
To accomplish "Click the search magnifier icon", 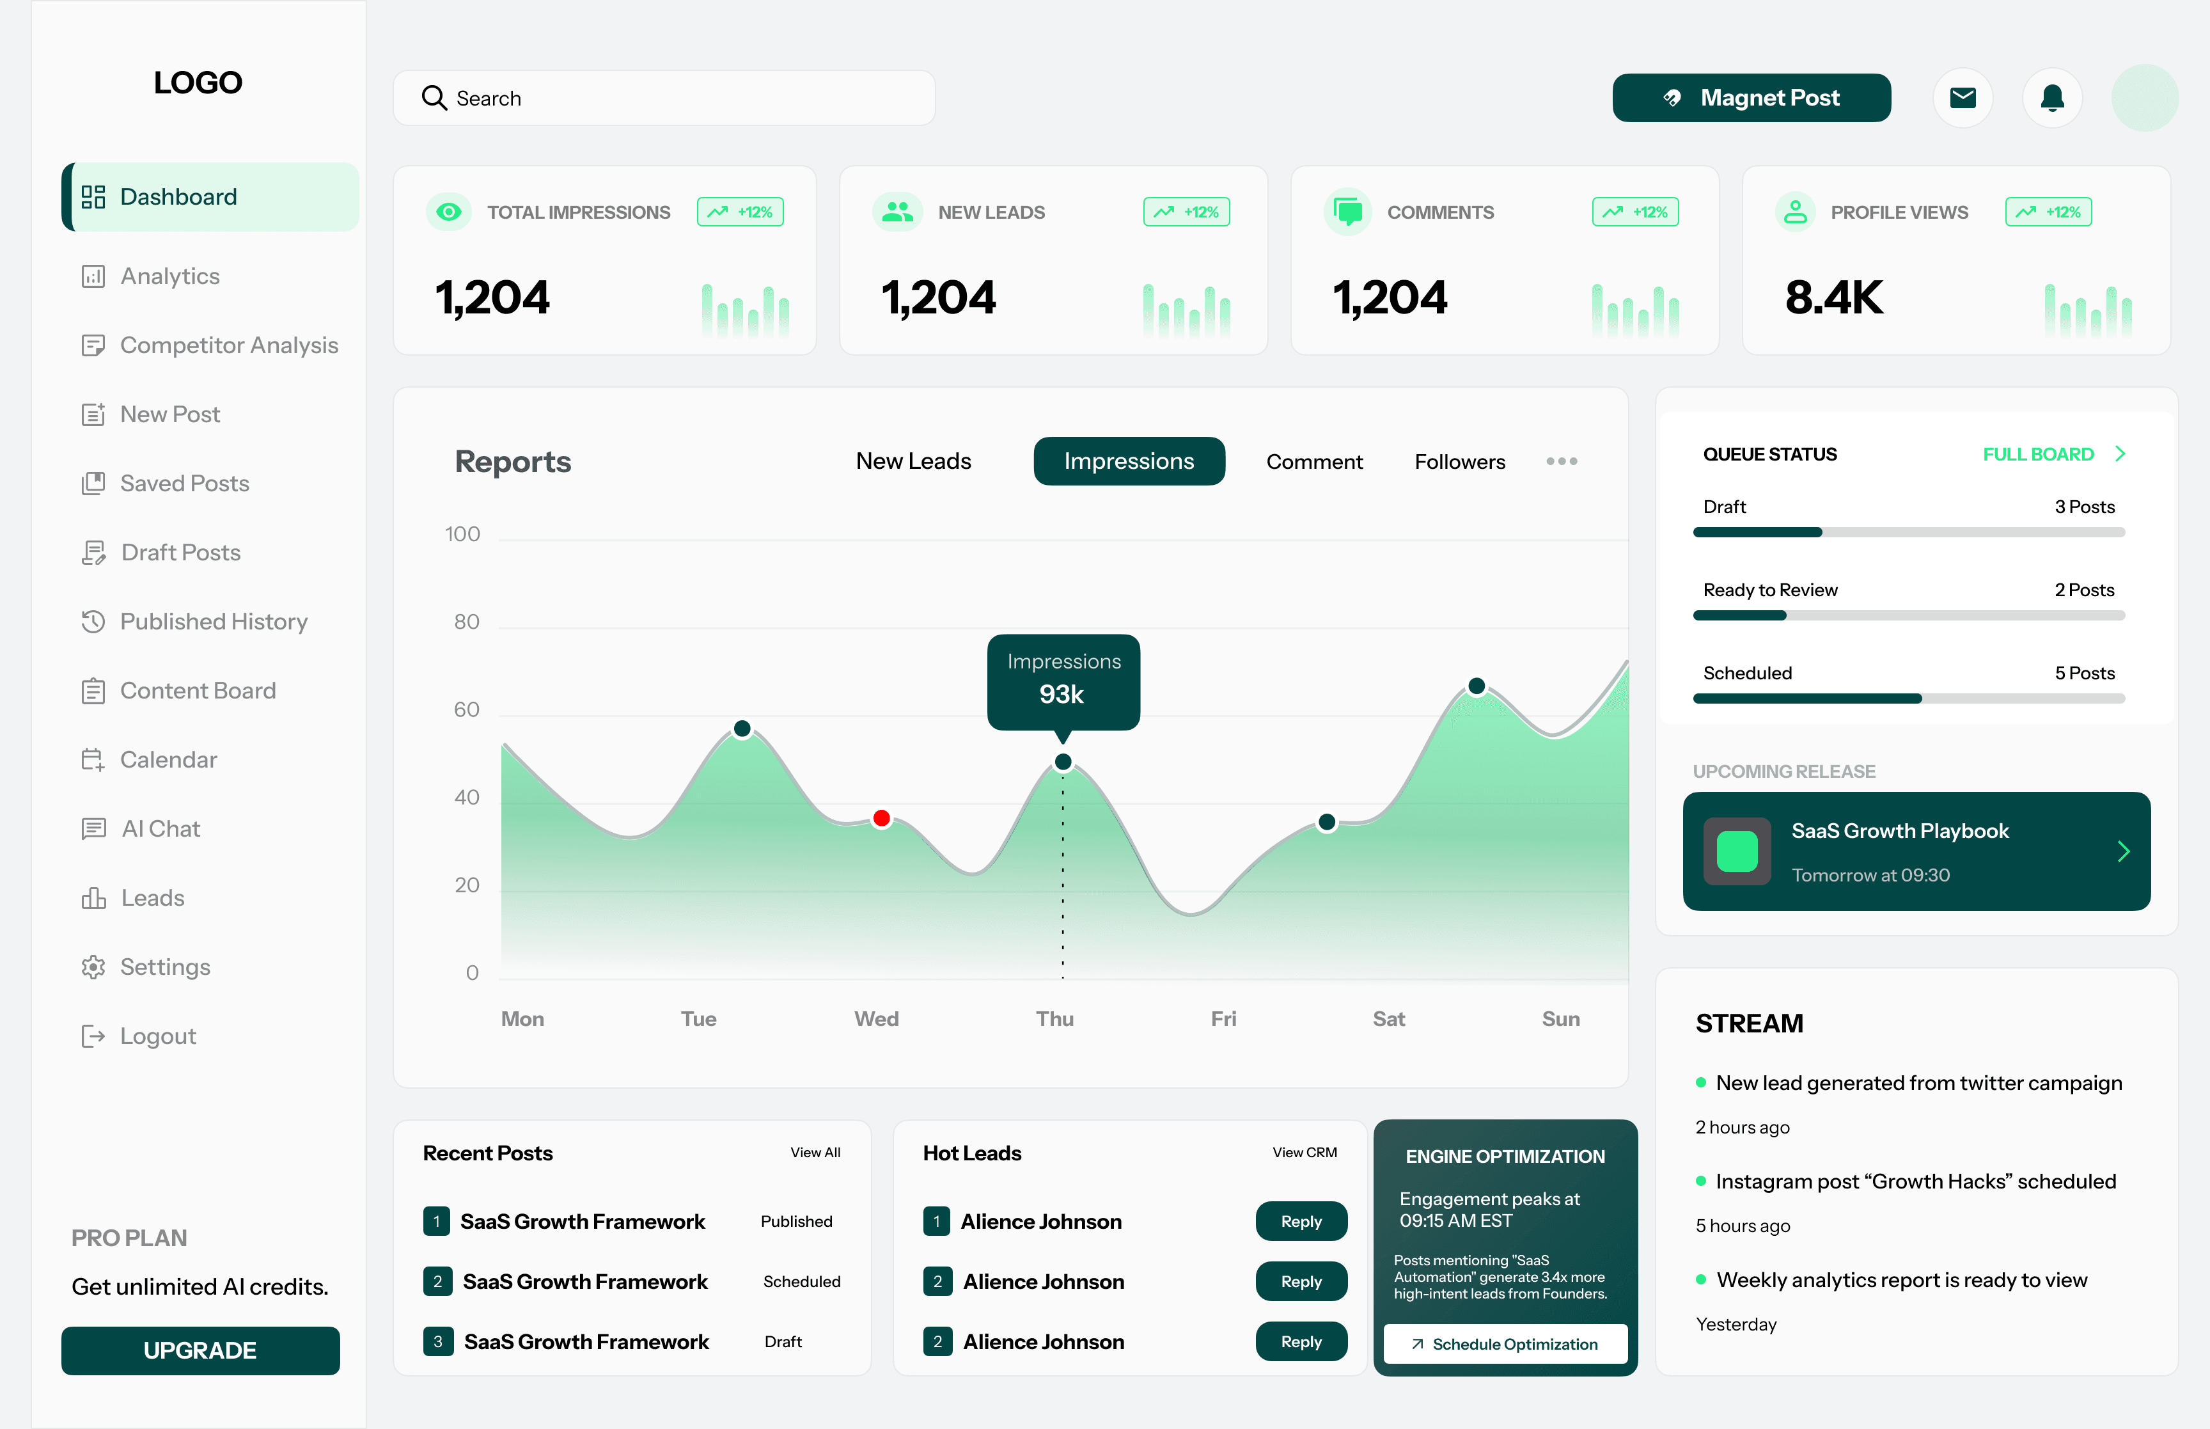I will pyautogui.click(x=434, y=97).
